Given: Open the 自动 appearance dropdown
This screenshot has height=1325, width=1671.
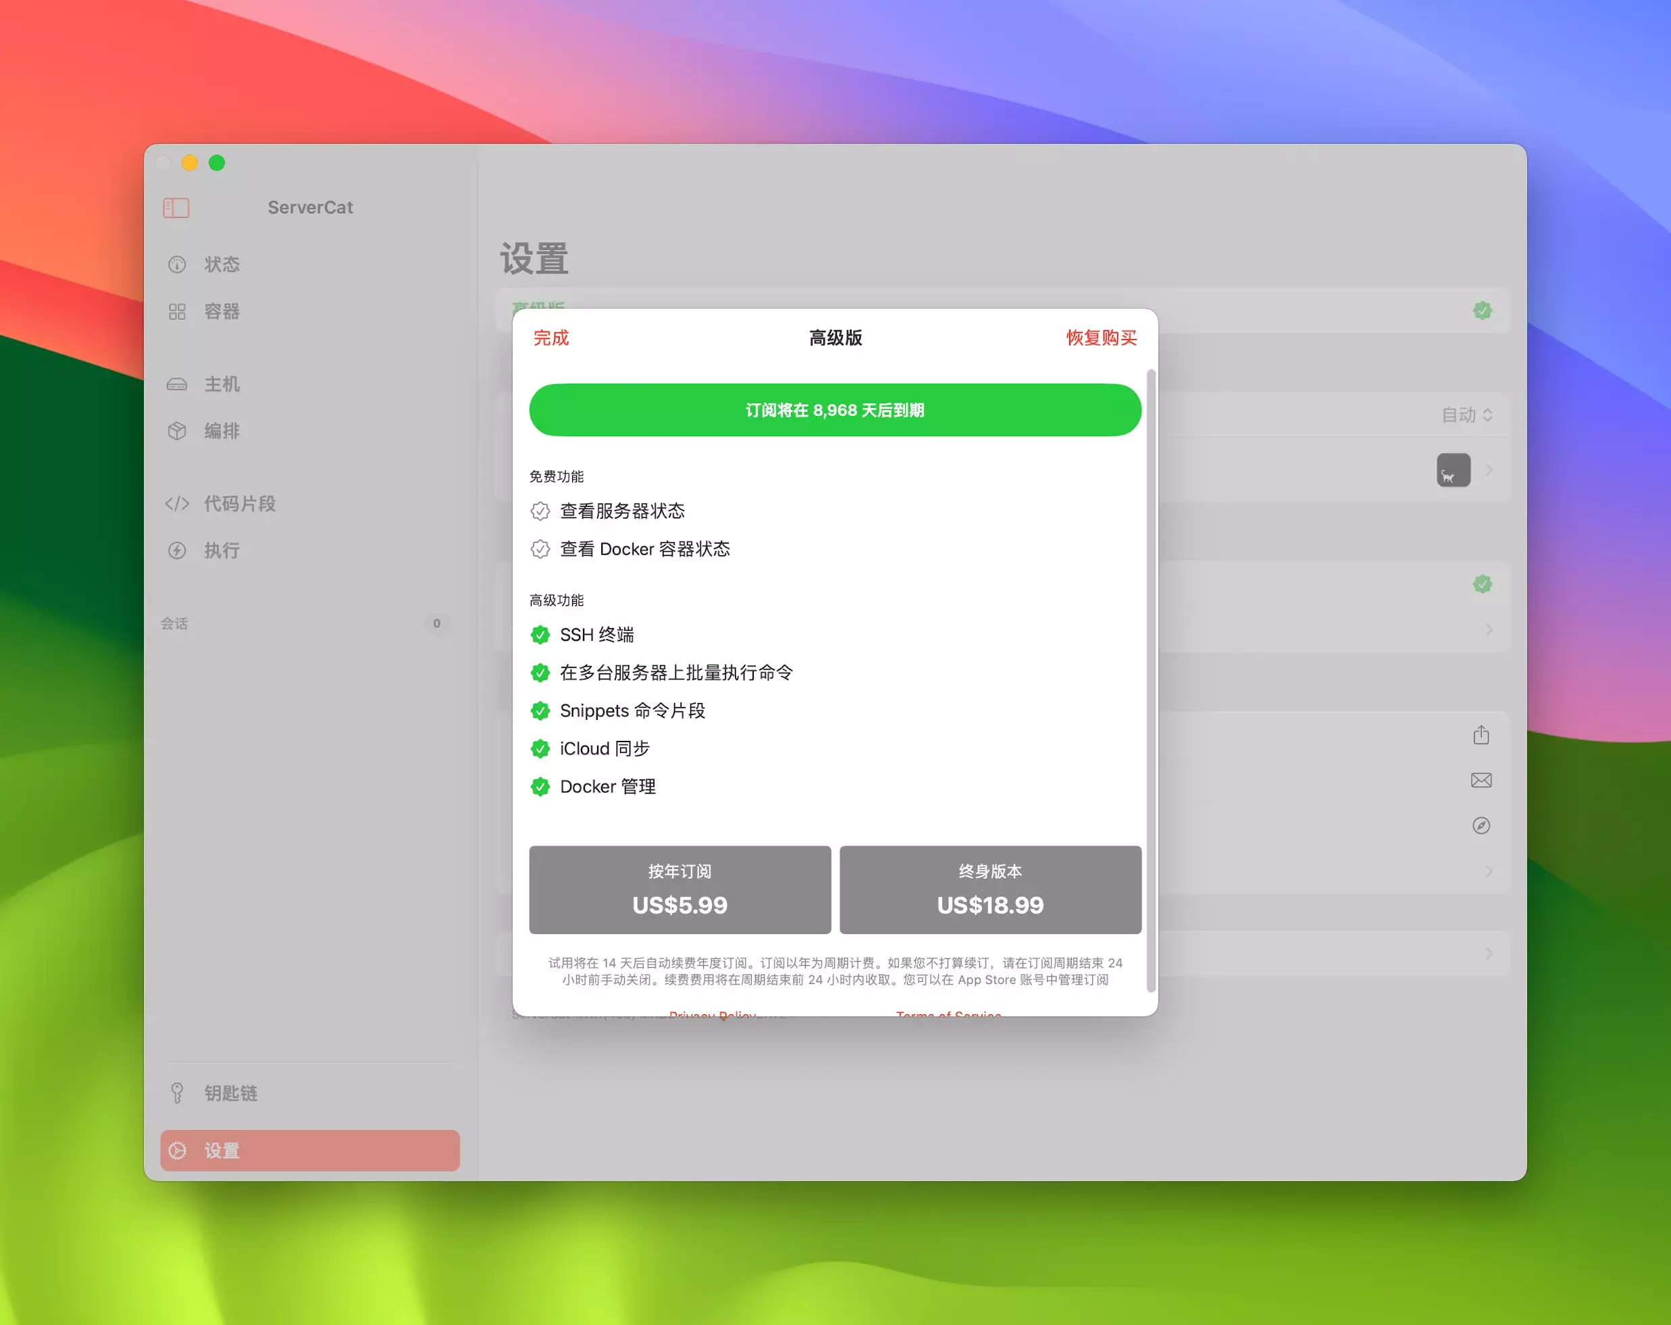Looking at the screenshot, I should tap(1466, 415).
